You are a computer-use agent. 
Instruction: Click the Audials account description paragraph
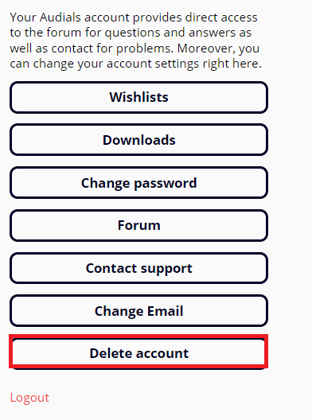[135, 41]
